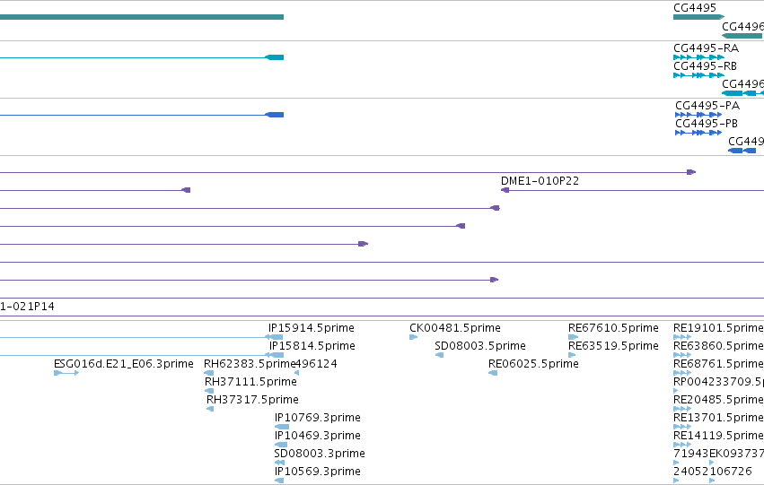
Task: Click the SD08003.5prime label
Action: 480,346
